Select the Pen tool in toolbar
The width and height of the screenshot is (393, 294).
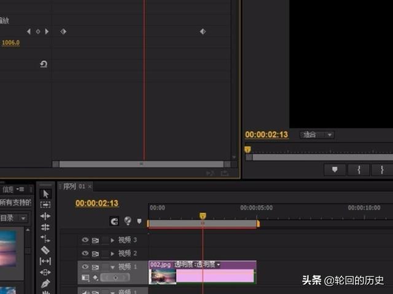[45, 284]
